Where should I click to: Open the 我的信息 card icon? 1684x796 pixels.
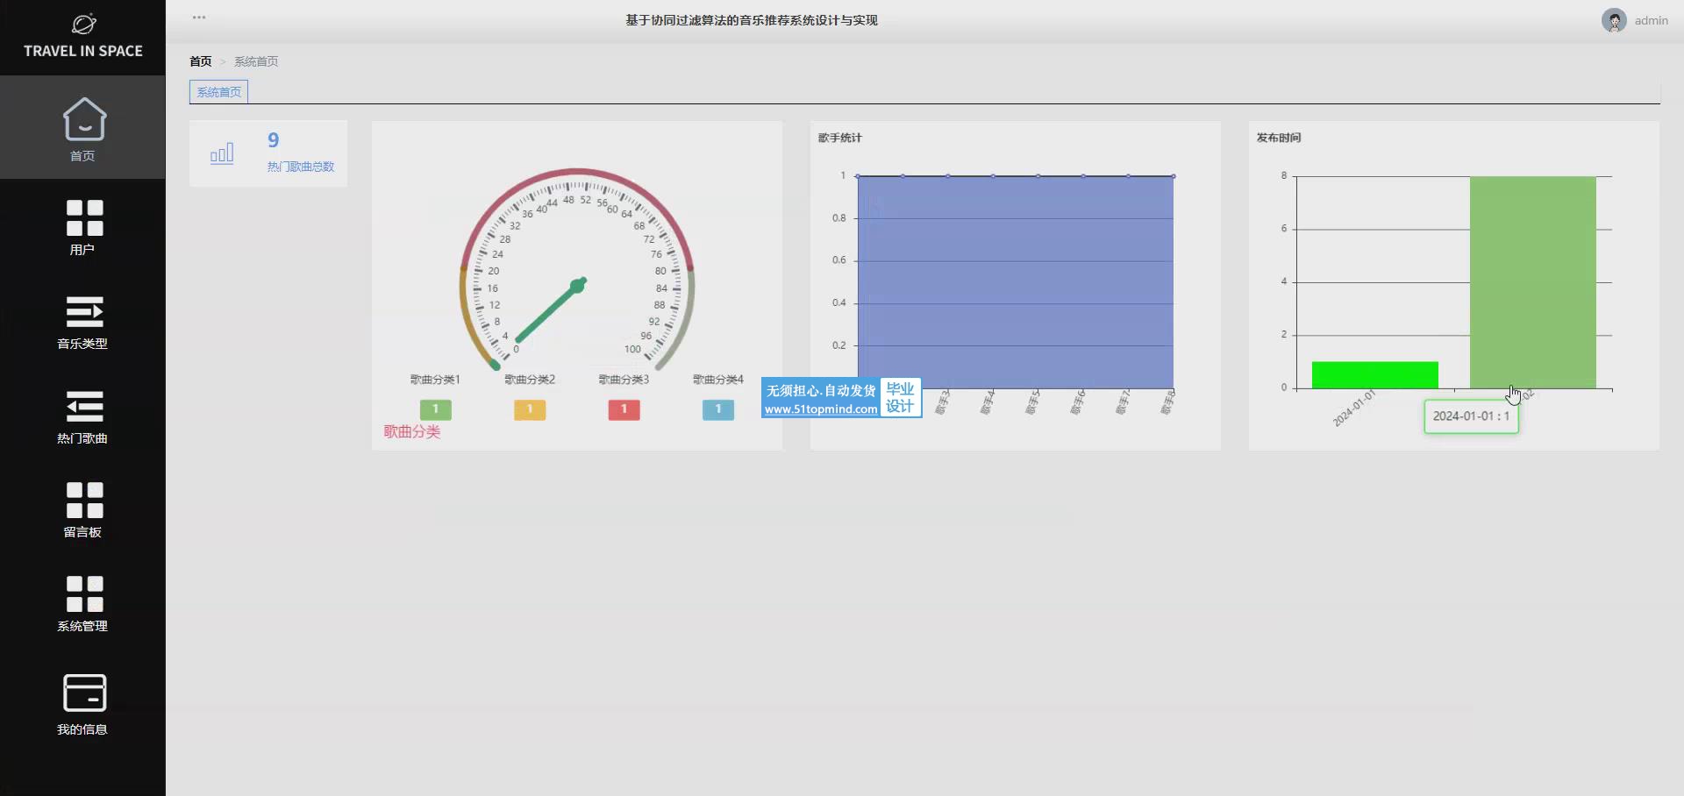(x=84, y=693)
